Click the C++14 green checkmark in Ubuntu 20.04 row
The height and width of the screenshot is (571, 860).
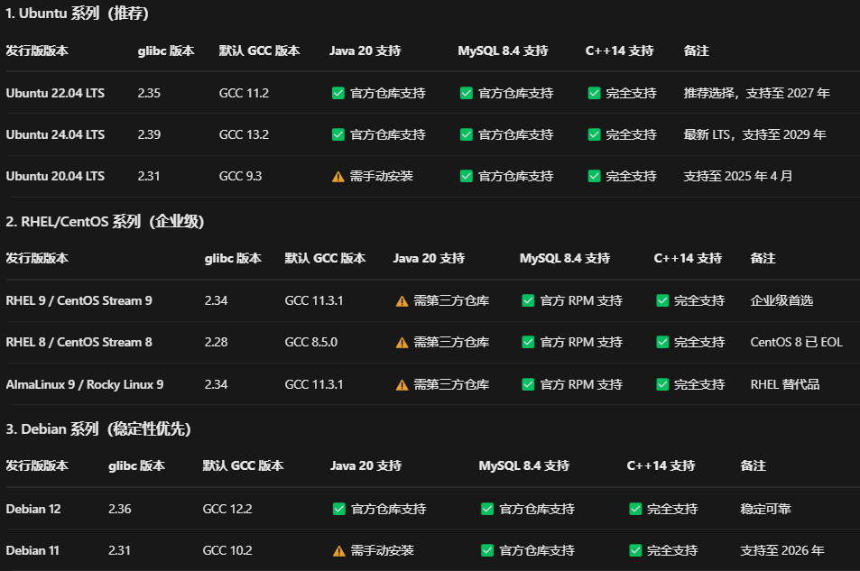click(x=594, y=176)
